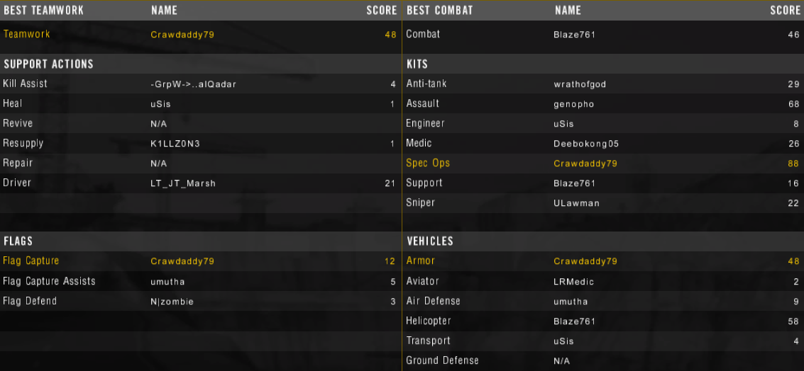Click Deebokong05 in the Medic row
This screenshot has width=804, height=371.
[x=586, y=144]
